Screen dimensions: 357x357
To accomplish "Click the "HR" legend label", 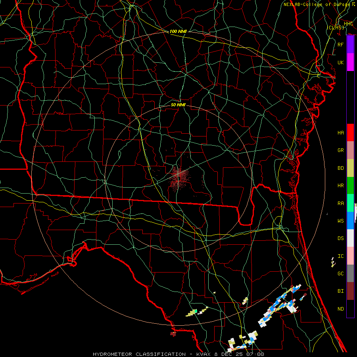I will 340,186.
